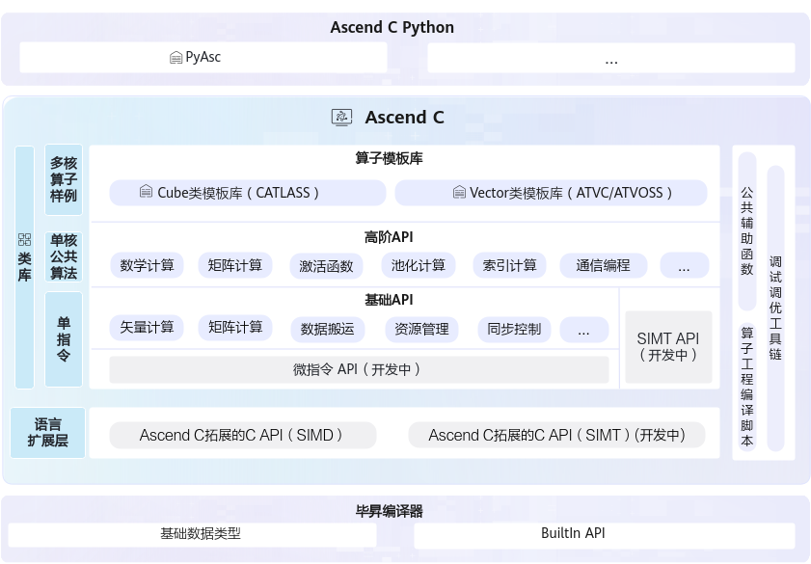The width and height of the screenshot is (811, 564).
Task: Select the 单核公共算法 block
Action: click(x=64, y=256)
